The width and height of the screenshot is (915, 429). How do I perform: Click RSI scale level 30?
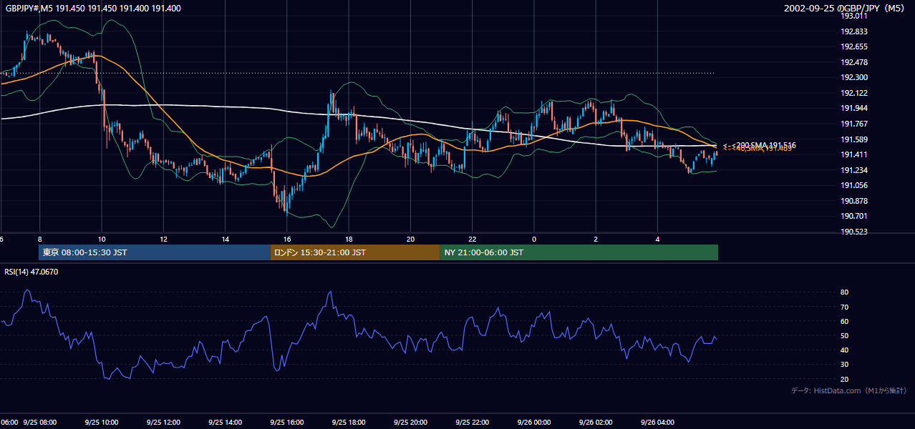tap(845, 364)
